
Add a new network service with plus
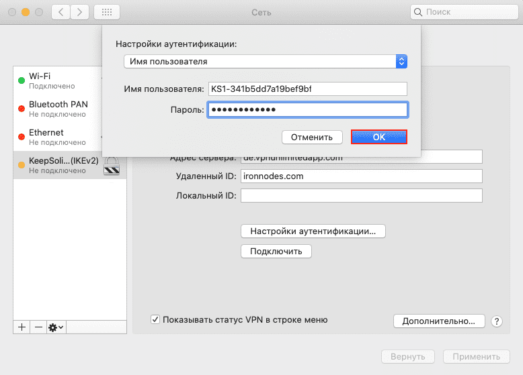click(x=22, y=327)
